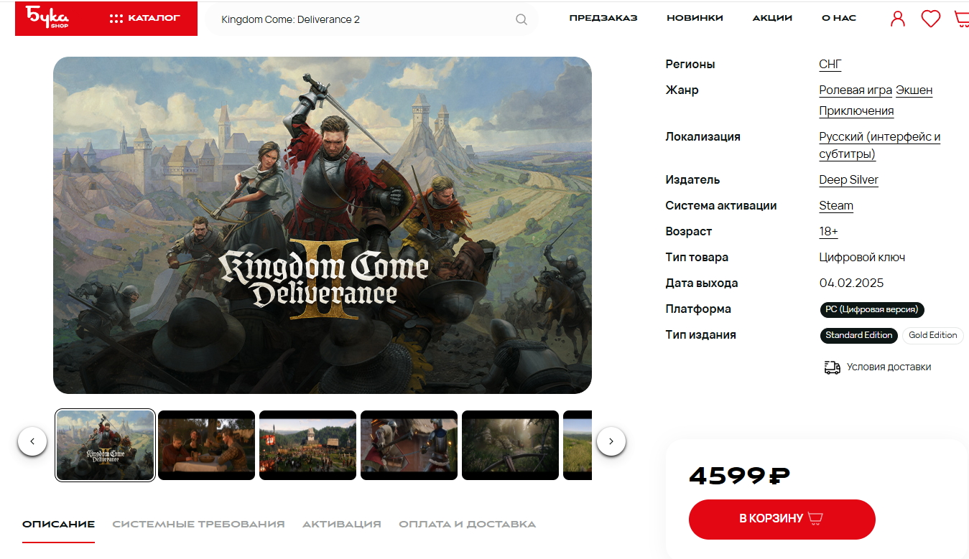This screenshot has width=969, height=559.
Task: Open the Оплата и доставка tab
Action: point(467,524)
